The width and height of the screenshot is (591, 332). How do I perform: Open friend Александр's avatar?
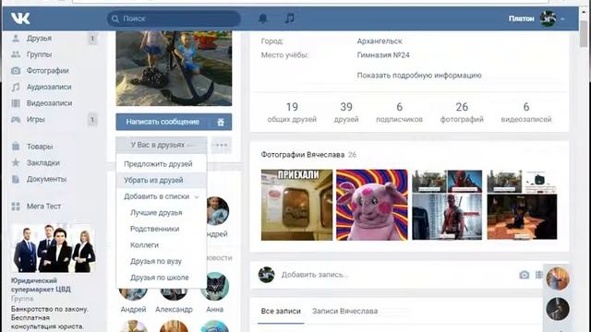[x=174, y=294]
